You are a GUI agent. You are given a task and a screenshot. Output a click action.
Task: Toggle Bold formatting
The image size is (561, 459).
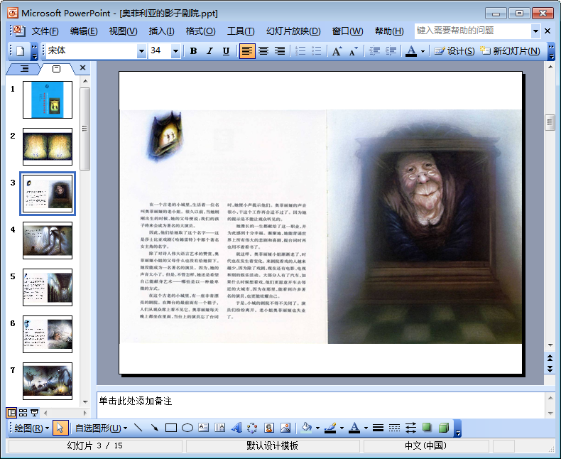(x=194, y=51)
